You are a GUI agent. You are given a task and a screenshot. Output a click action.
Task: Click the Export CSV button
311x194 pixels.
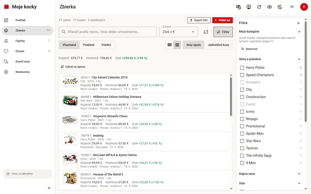(199, 20)
